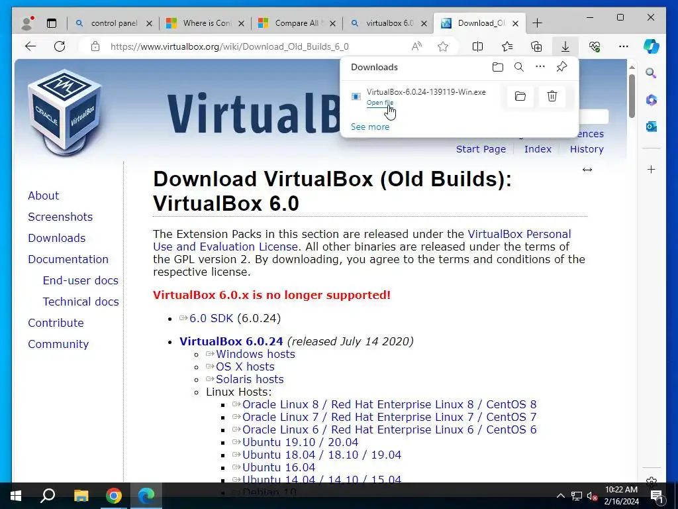Open the Collections icon
678x509 pixels.
[536, 46]
